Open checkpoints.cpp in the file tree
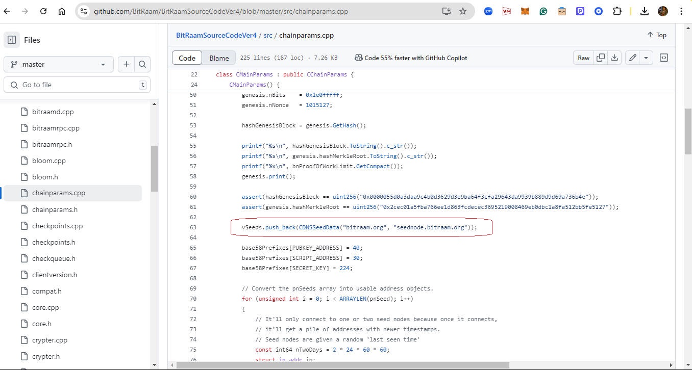Screen dimensions: 692x370 pos(57,226)
